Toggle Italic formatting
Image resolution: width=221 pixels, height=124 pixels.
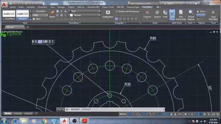(x=61, y=11)
